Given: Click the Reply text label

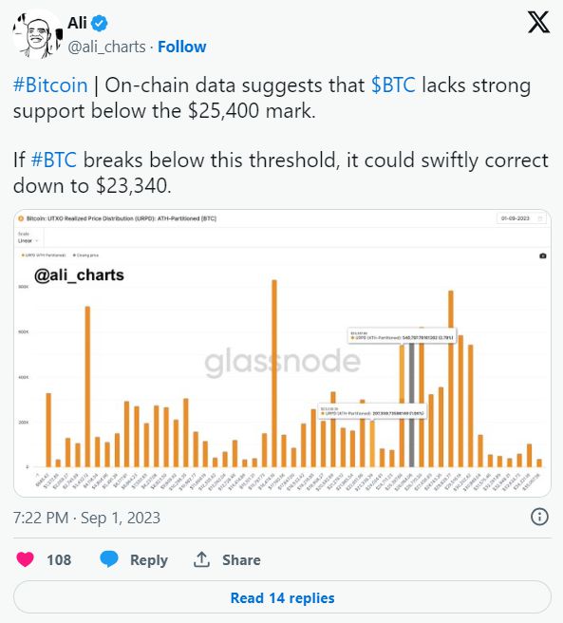Looking at the screenshot, I should click(x=149, y=559).
